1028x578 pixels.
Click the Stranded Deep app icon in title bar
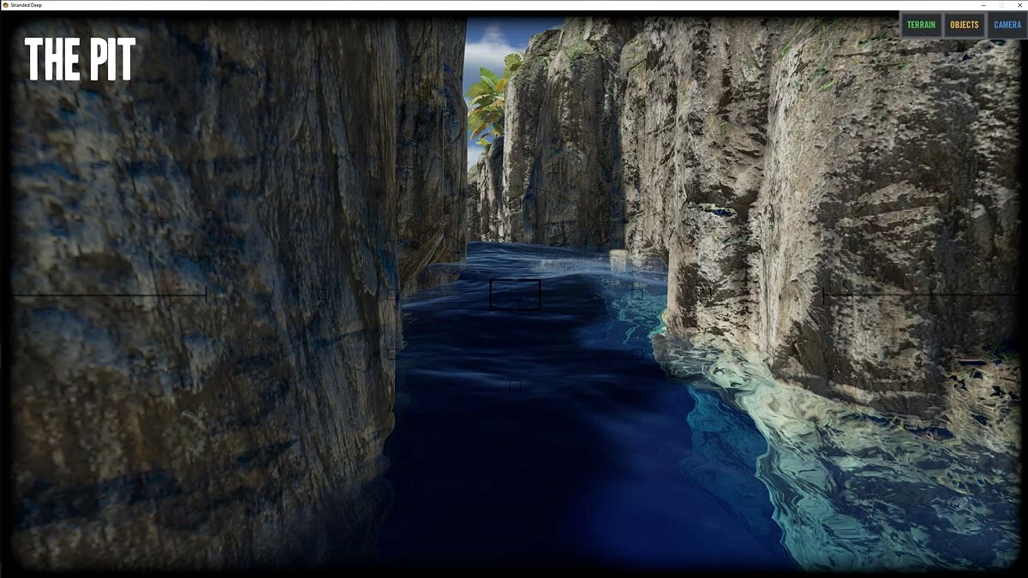[5, 5]
